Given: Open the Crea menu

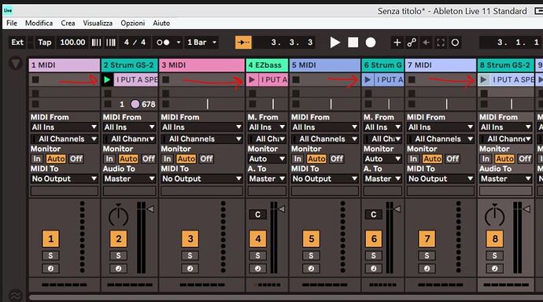Looking at the screenshot, I should [68, 23].
